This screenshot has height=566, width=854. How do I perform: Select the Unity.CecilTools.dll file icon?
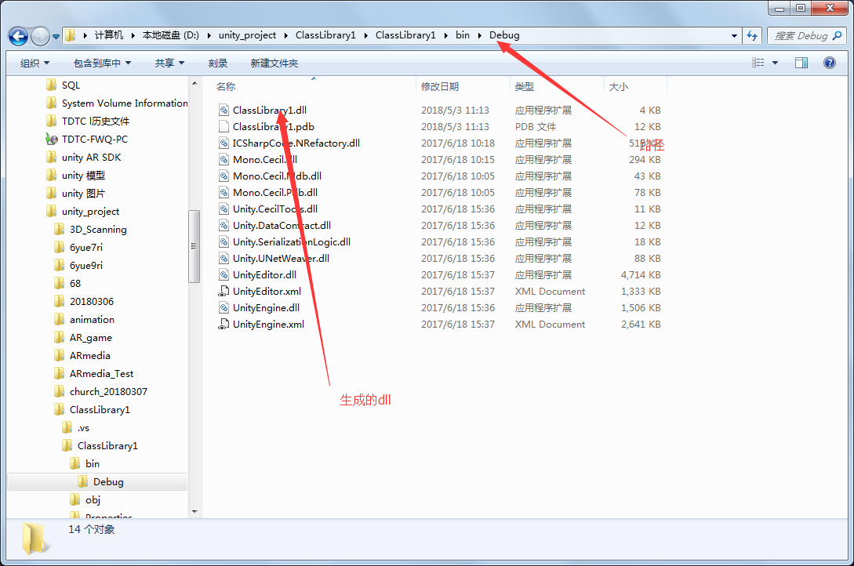click(x=223, y=209)
